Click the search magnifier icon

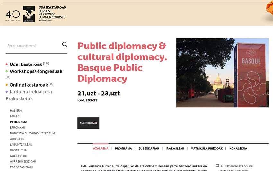point(65,45)
